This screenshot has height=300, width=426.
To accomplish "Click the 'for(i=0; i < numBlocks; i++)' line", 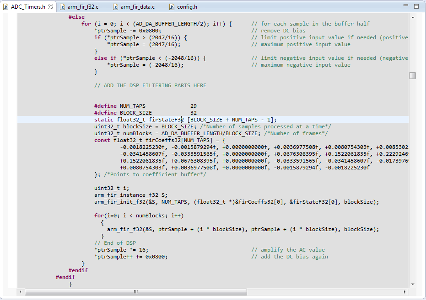I will [139, 216].
